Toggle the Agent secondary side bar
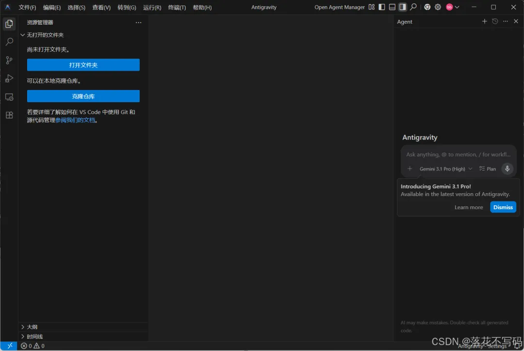The image size is (524, 351). click(x=402, y=7)
